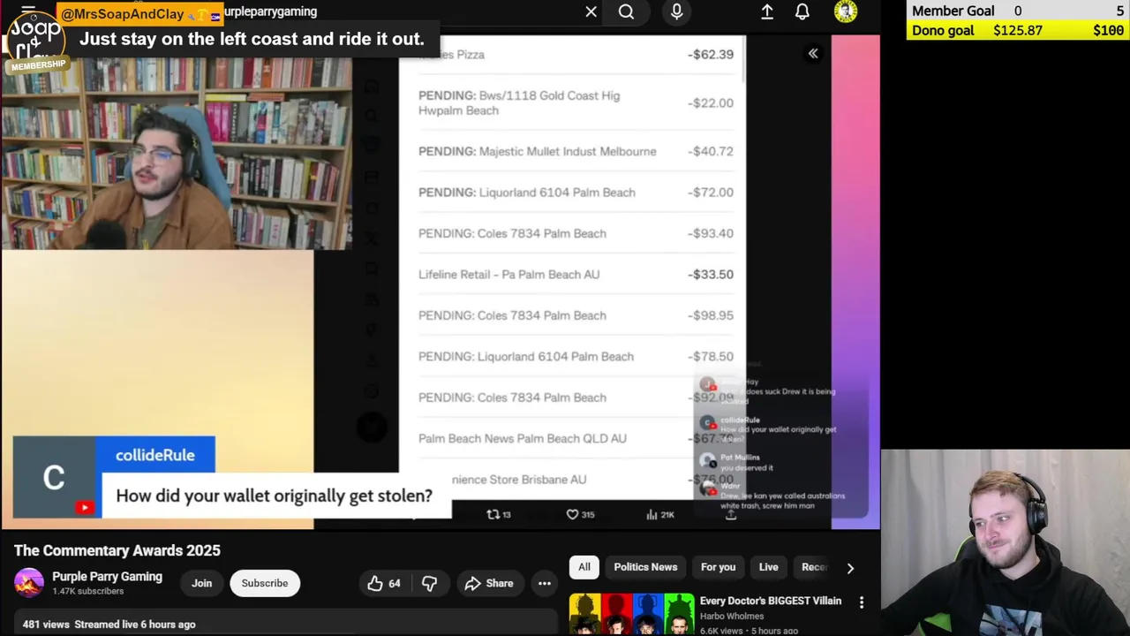Click the -$62.39 pizza transaction amount
This screenshot has width=1130, height=636.
[x=711, y=55]
